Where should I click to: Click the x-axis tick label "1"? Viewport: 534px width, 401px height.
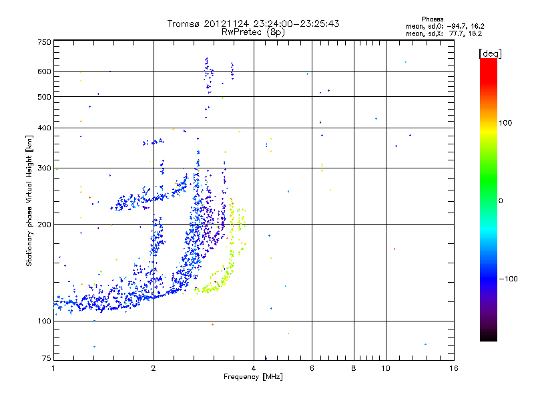53,368
